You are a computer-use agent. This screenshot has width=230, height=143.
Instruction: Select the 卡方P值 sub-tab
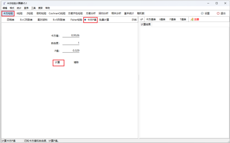click(91, 20)
